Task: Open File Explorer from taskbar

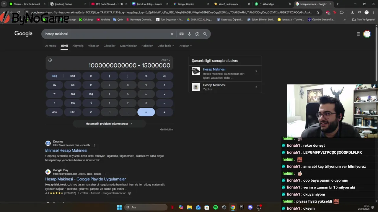Action: 190,207
